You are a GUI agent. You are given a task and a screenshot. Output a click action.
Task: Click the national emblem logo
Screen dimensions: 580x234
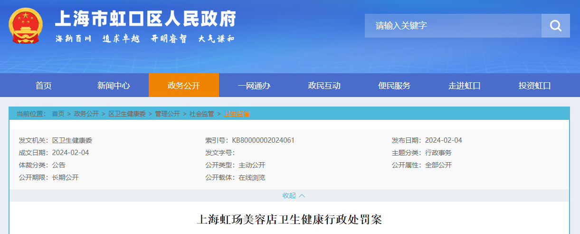pos(26,26)
